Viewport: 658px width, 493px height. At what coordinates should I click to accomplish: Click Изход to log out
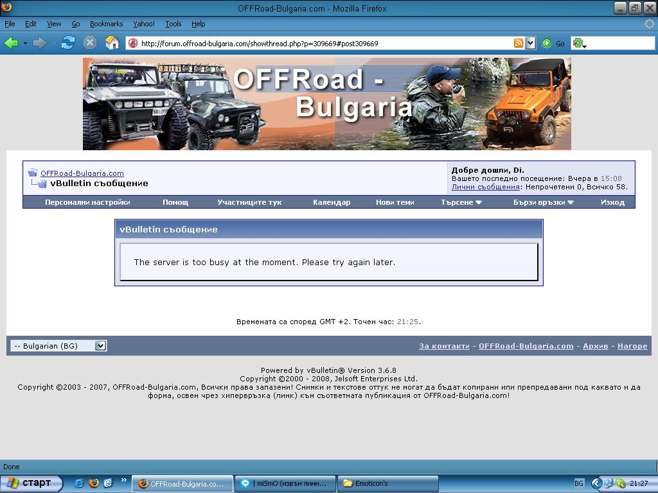612,202
